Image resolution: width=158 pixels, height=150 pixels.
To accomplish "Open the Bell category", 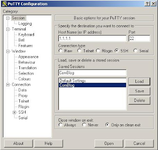I will click(21, 40).
